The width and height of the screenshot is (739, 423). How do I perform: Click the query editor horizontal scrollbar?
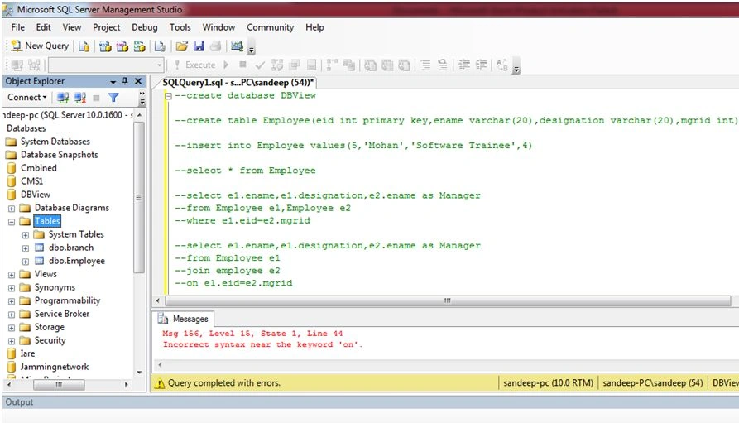click(x=444, y=300)
